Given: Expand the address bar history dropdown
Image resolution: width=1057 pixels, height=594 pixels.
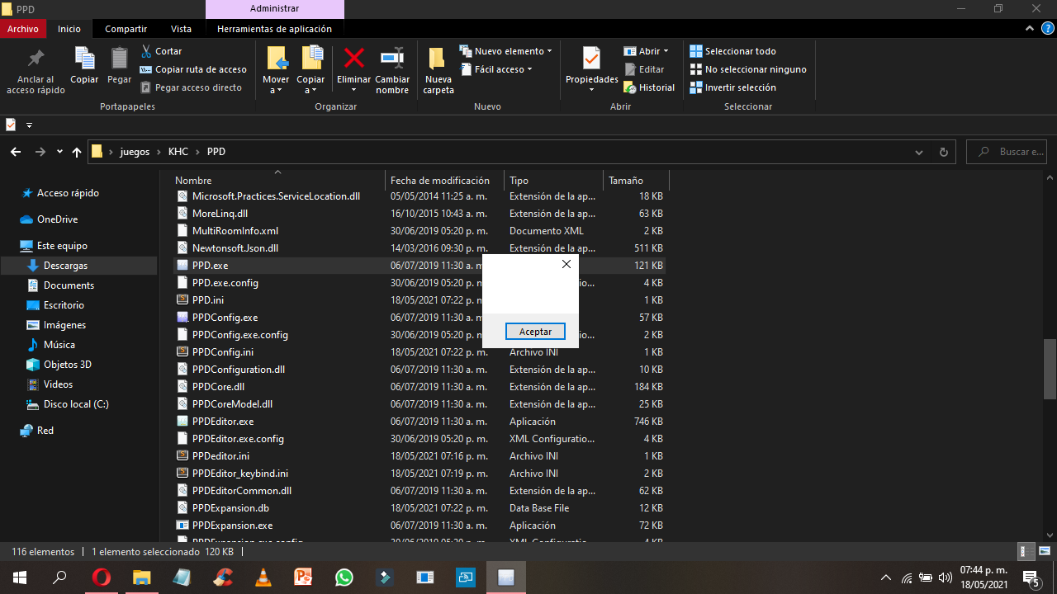Looking at the screenshot, I should coord(919,152).
